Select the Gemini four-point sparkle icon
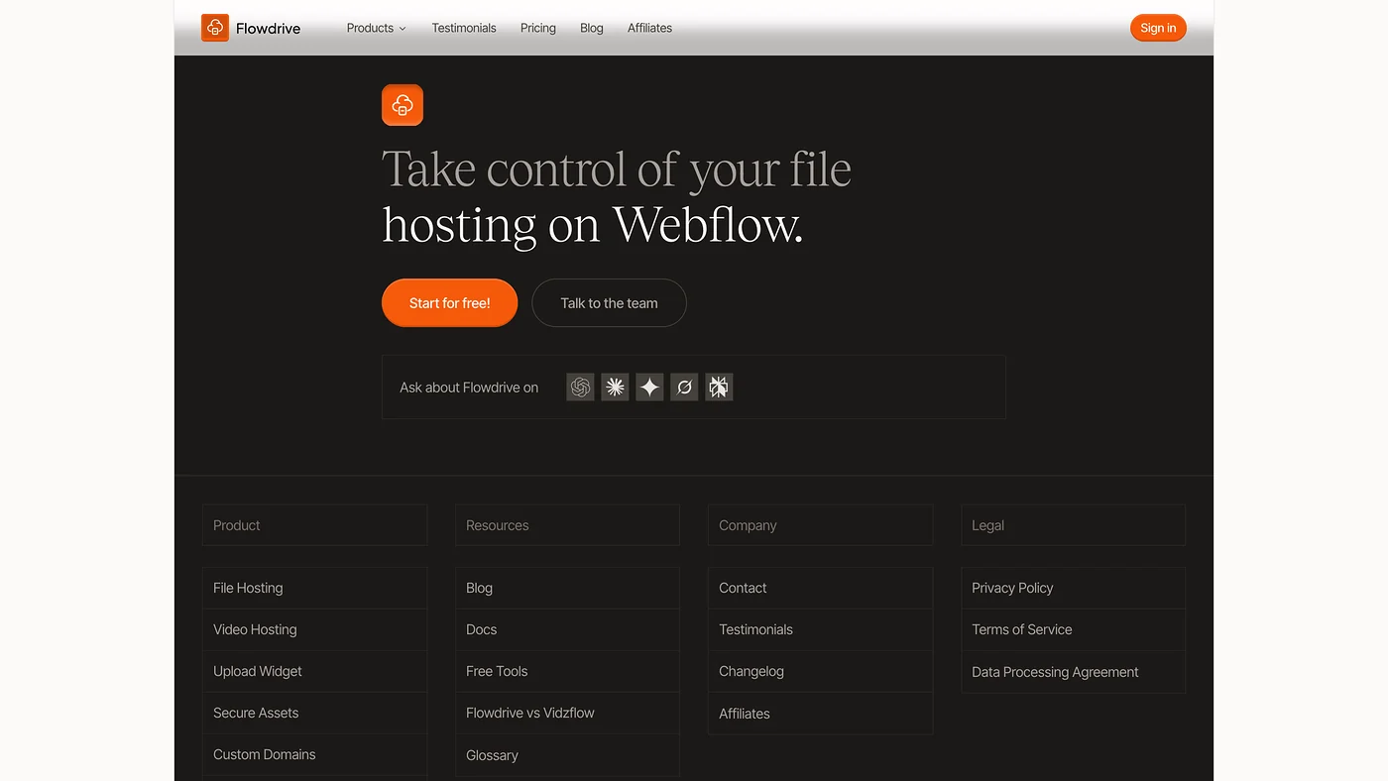 click(x=650, y=388)
